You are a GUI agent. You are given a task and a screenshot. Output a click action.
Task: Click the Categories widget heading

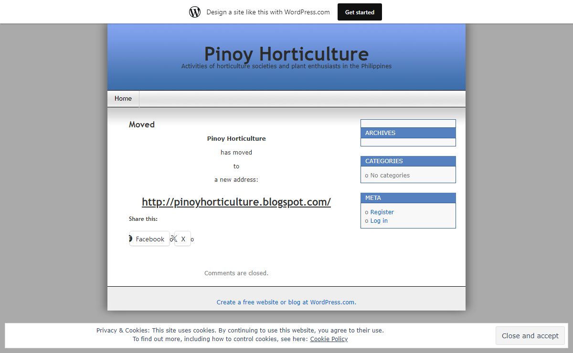pyautogui.click(x=408, y=161)
